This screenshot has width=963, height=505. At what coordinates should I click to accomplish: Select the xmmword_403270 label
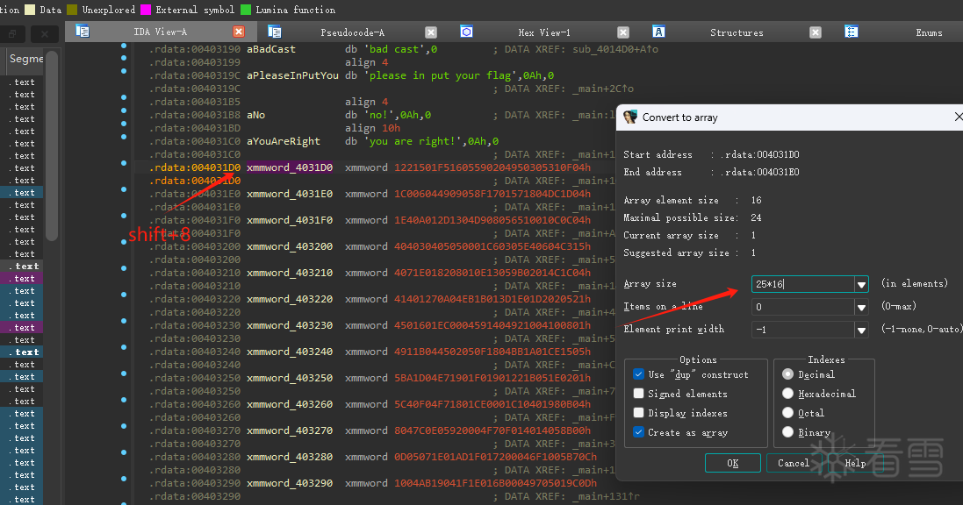(x=290, y=431)
